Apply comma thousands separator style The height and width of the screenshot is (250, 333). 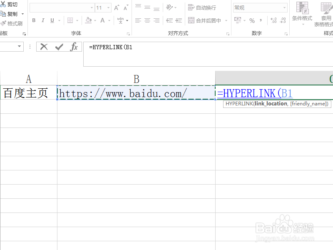(x=261, y=20)
